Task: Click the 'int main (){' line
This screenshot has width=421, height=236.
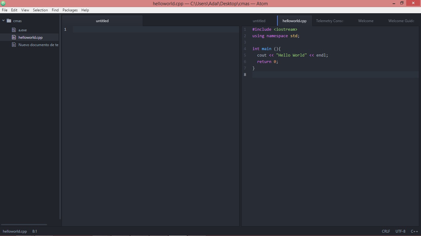Action: [x=267, y=49]
